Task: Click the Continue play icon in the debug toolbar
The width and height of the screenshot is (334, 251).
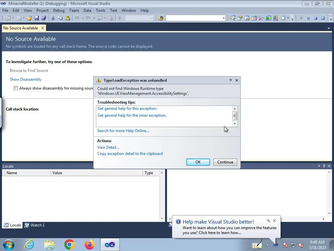Action: pos(301,18)
